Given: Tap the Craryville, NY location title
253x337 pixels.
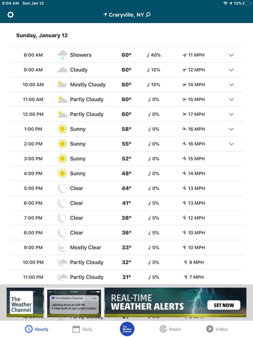Looking at the screenshot, I should click(x=126, y=15).
